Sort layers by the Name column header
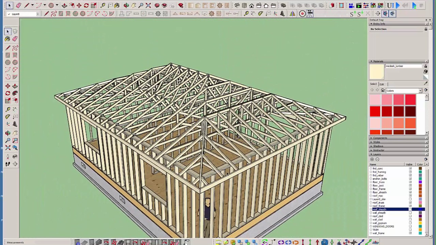Viewport: 436px width, 245px height. (x=386, y=164)
